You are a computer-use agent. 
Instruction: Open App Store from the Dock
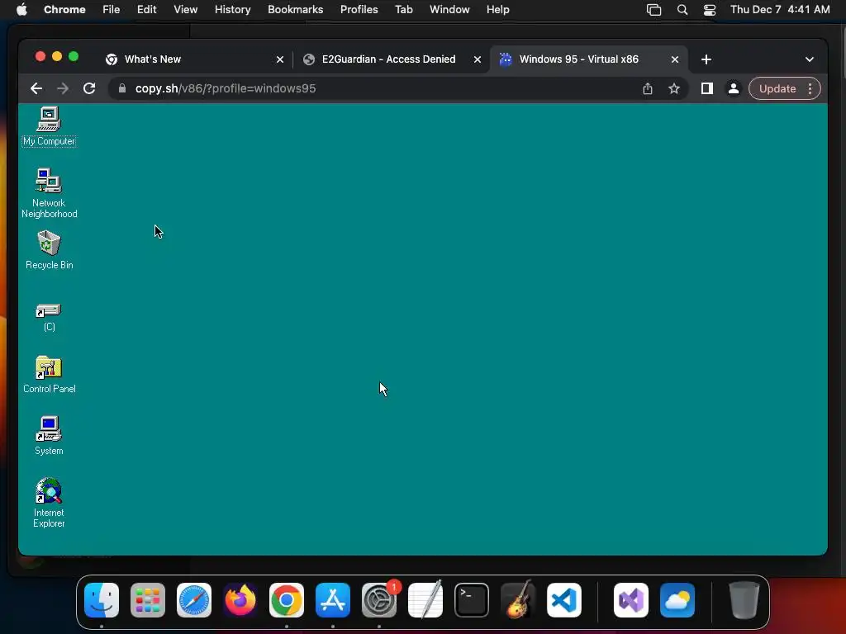tap(333, 600)
